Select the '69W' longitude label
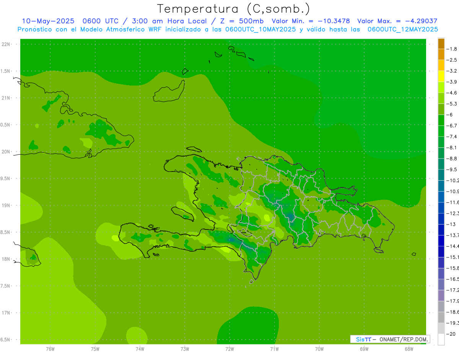 click(364, 349)
